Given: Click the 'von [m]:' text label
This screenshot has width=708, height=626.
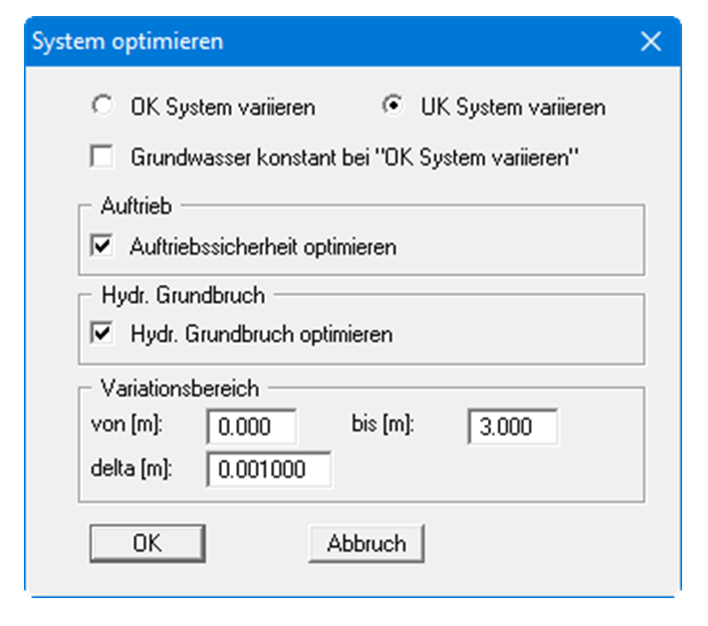Looking at the screenshot, I should (x=125, y=426).
